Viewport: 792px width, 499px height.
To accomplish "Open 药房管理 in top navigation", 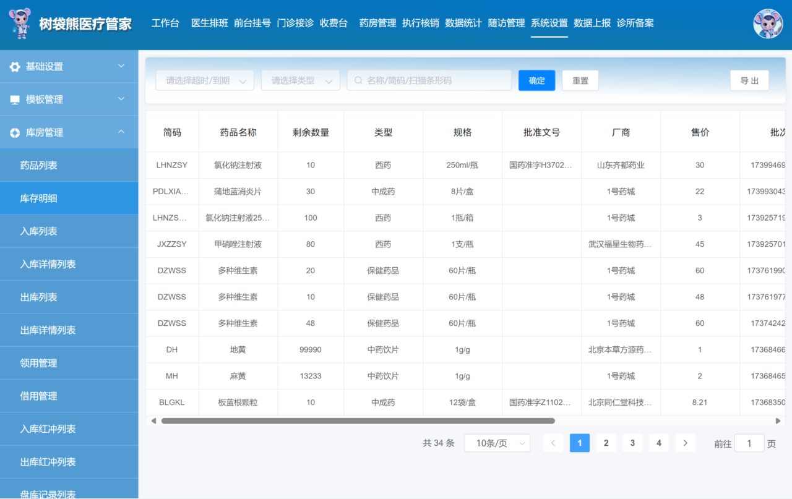I will pos(377,23).
